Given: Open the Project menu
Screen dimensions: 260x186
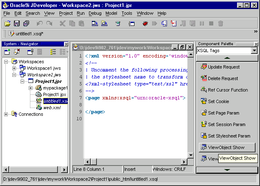Looking at the screenshot, I should pos(66,13).
